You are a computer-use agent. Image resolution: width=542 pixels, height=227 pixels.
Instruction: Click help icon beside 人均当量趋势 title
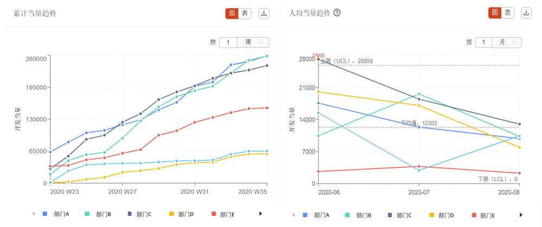tap(337, 13)
